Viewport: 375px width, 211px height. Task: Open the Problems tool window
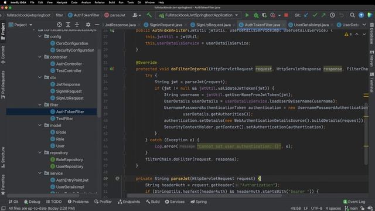coord(78,202)
